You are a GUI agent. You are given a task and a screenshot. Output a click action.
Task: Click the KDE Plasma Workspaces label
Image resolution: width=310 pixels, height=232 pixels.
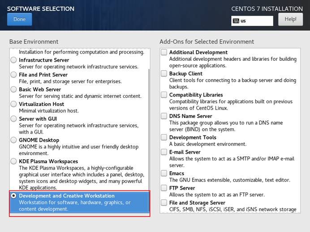pos(48,161)
